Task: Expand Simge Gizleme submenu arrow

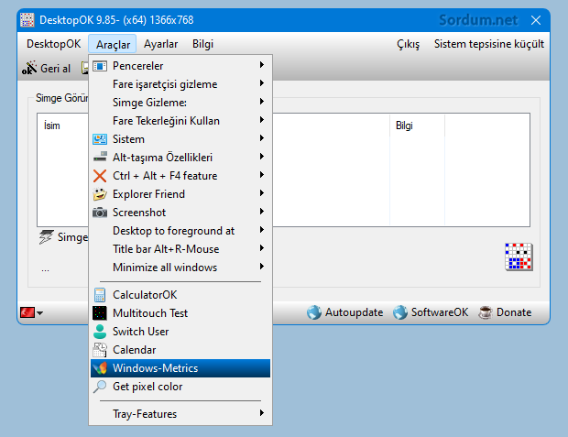Action: pyautogui.click(x=262, y=102)
